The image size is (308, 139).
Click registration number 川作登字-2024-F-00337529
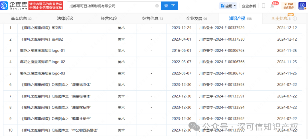(222, 28)
